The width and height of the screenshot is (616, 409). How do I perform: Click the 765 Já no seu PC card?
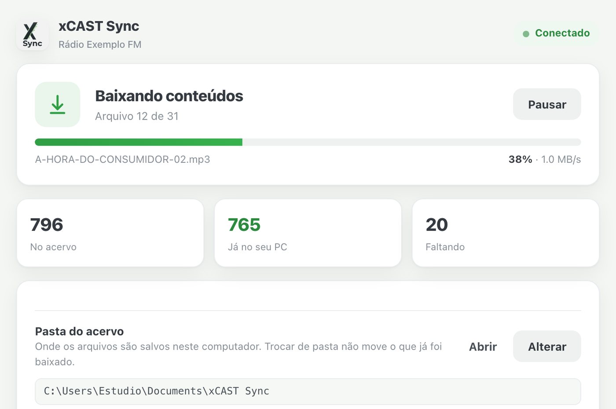[308, 233]
